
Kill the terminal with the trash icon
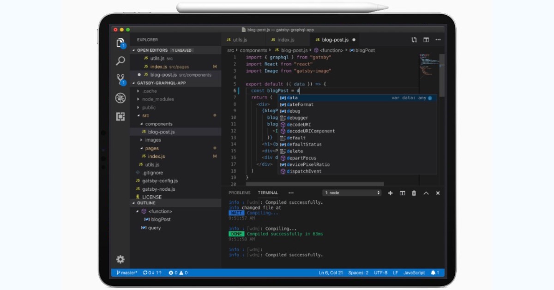[413, 193]
